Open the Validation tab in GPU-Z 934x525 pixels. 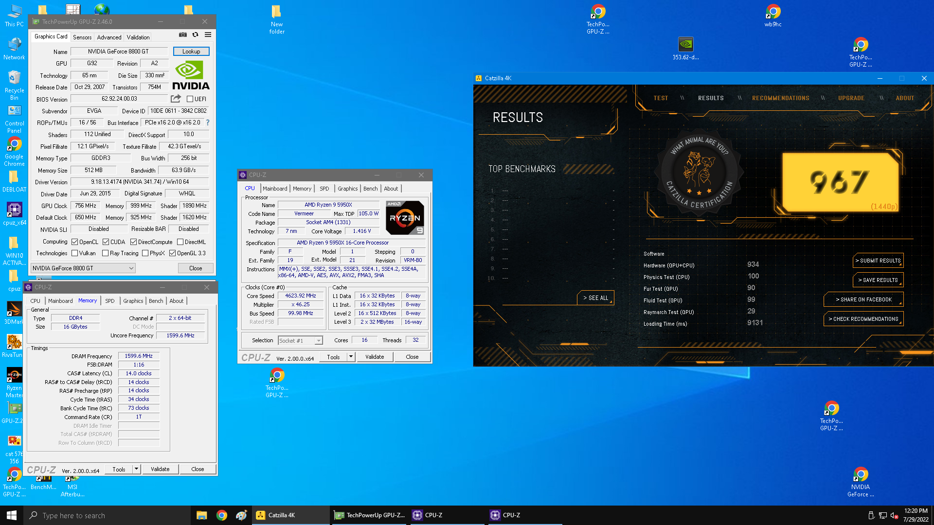pos(138,37)
